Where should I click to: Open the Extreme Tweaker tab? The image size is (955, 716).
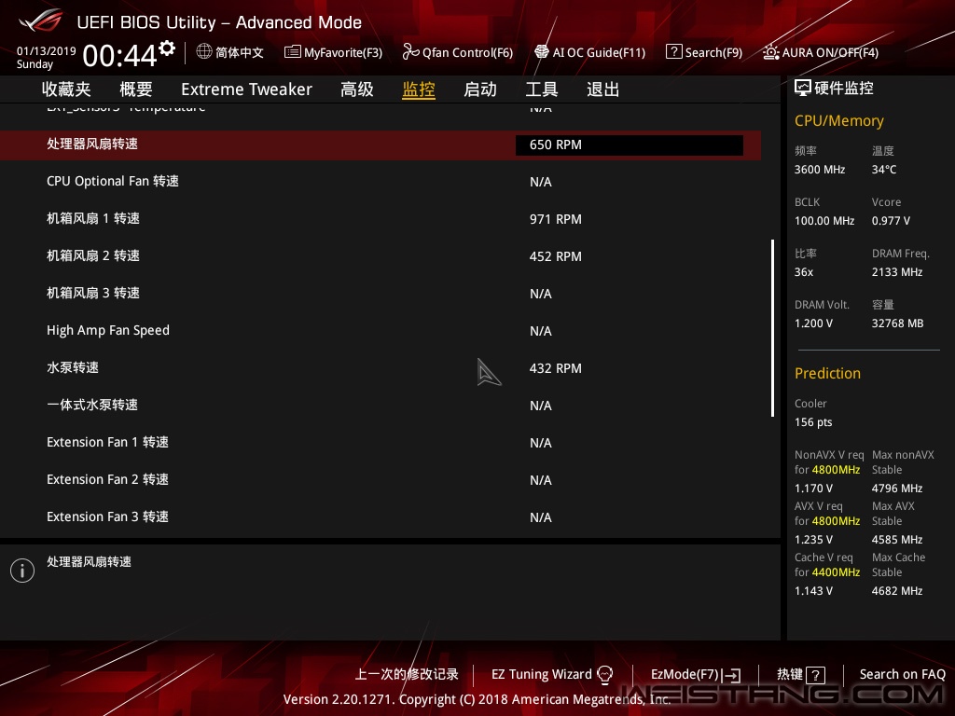[246, 89]
